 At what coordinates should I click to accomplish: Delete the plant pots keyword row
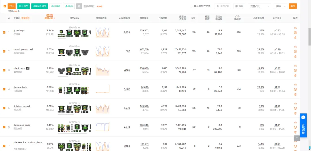295,75
